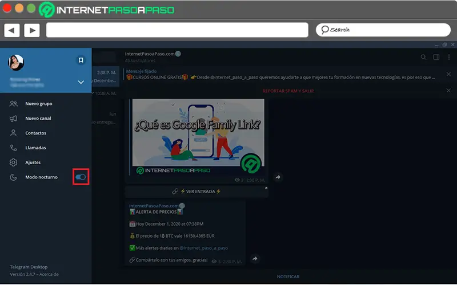Click the yellow macOS minimize dot
This screenshot has width=457, height=285.
19,8
